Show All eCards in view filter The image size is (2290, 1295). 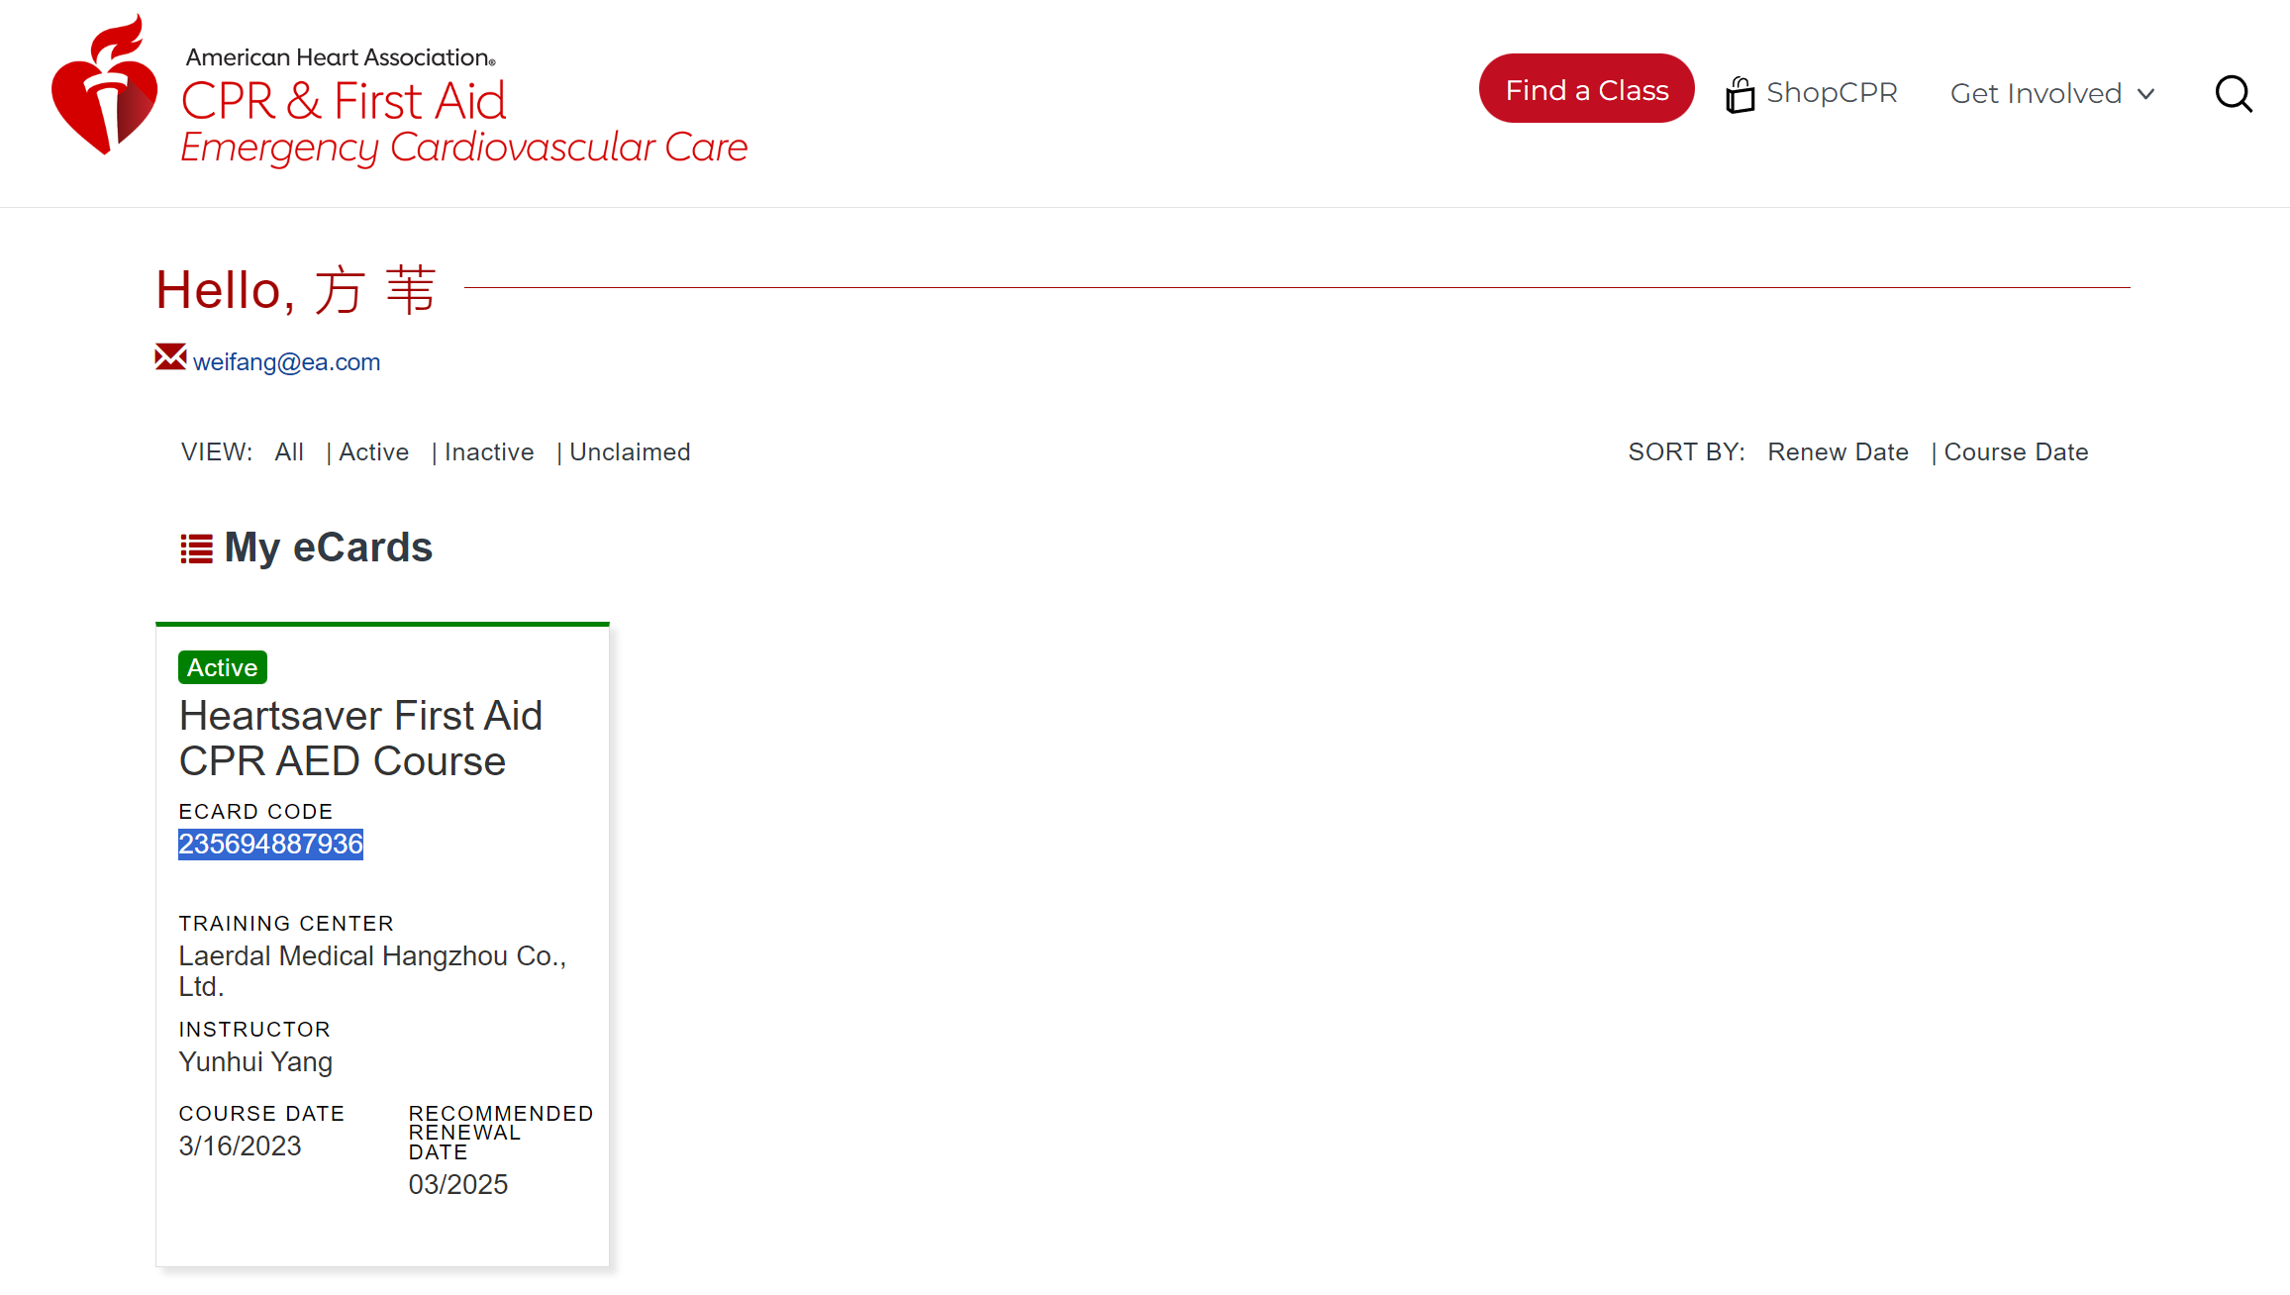289,452
